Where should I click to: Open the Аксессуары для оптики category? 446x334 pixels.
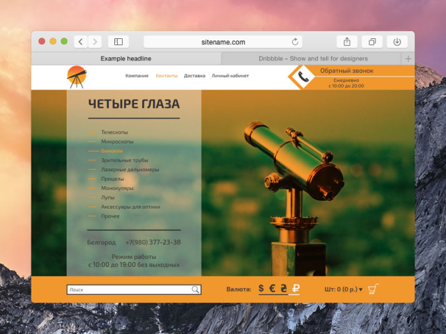(130, 207)
